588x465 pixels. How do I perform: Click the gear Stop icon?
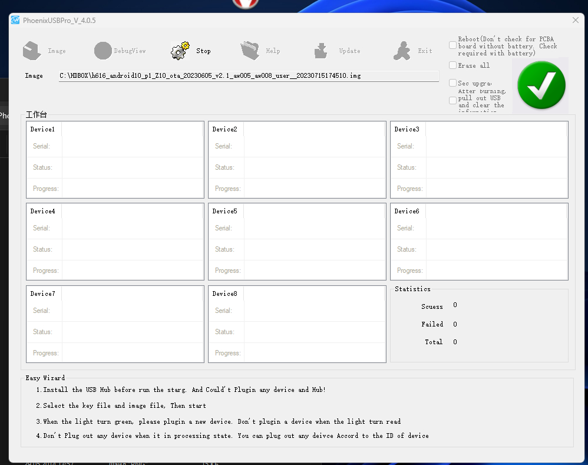(180, 51)
